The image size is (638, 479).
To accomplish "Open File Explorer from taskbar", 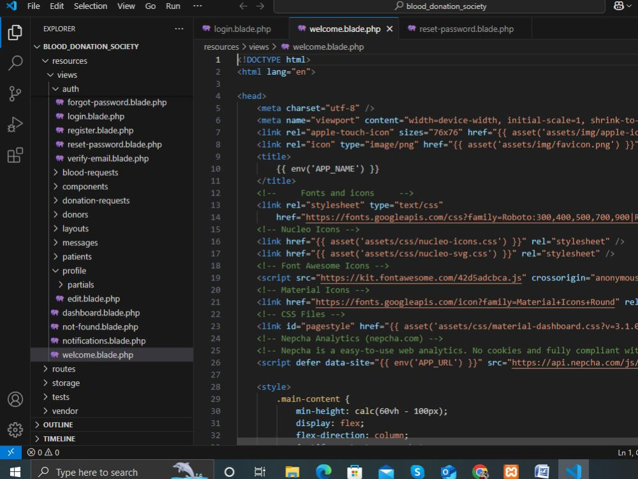I will (x=292, y=472).
